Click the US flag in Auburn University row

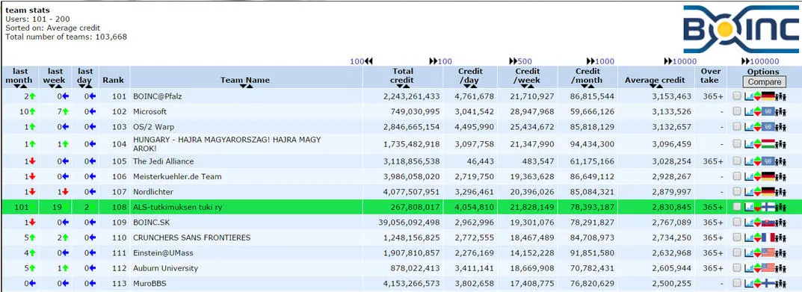[768, 268]
